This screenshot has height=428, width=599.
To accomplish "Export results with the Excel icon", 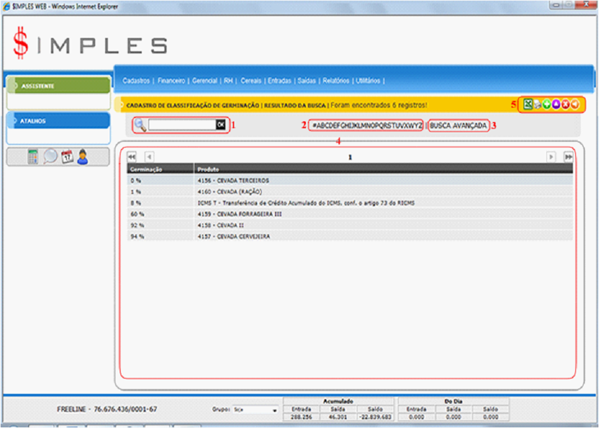I will click(x=528, y=105).
